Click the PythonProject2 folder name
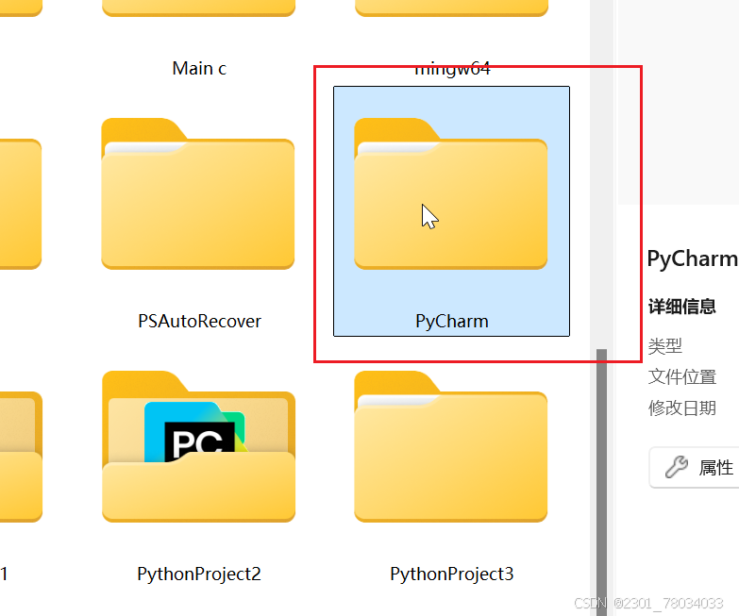739x616 pixels. [199, 574]
